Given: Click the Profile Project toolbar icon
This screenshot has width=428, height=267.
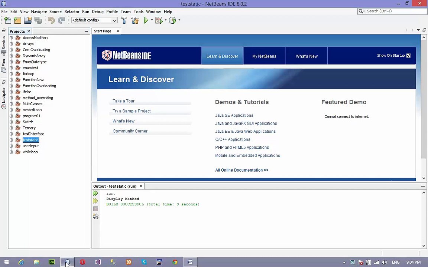Looking at the screenshot, I should tap(172, 20).
